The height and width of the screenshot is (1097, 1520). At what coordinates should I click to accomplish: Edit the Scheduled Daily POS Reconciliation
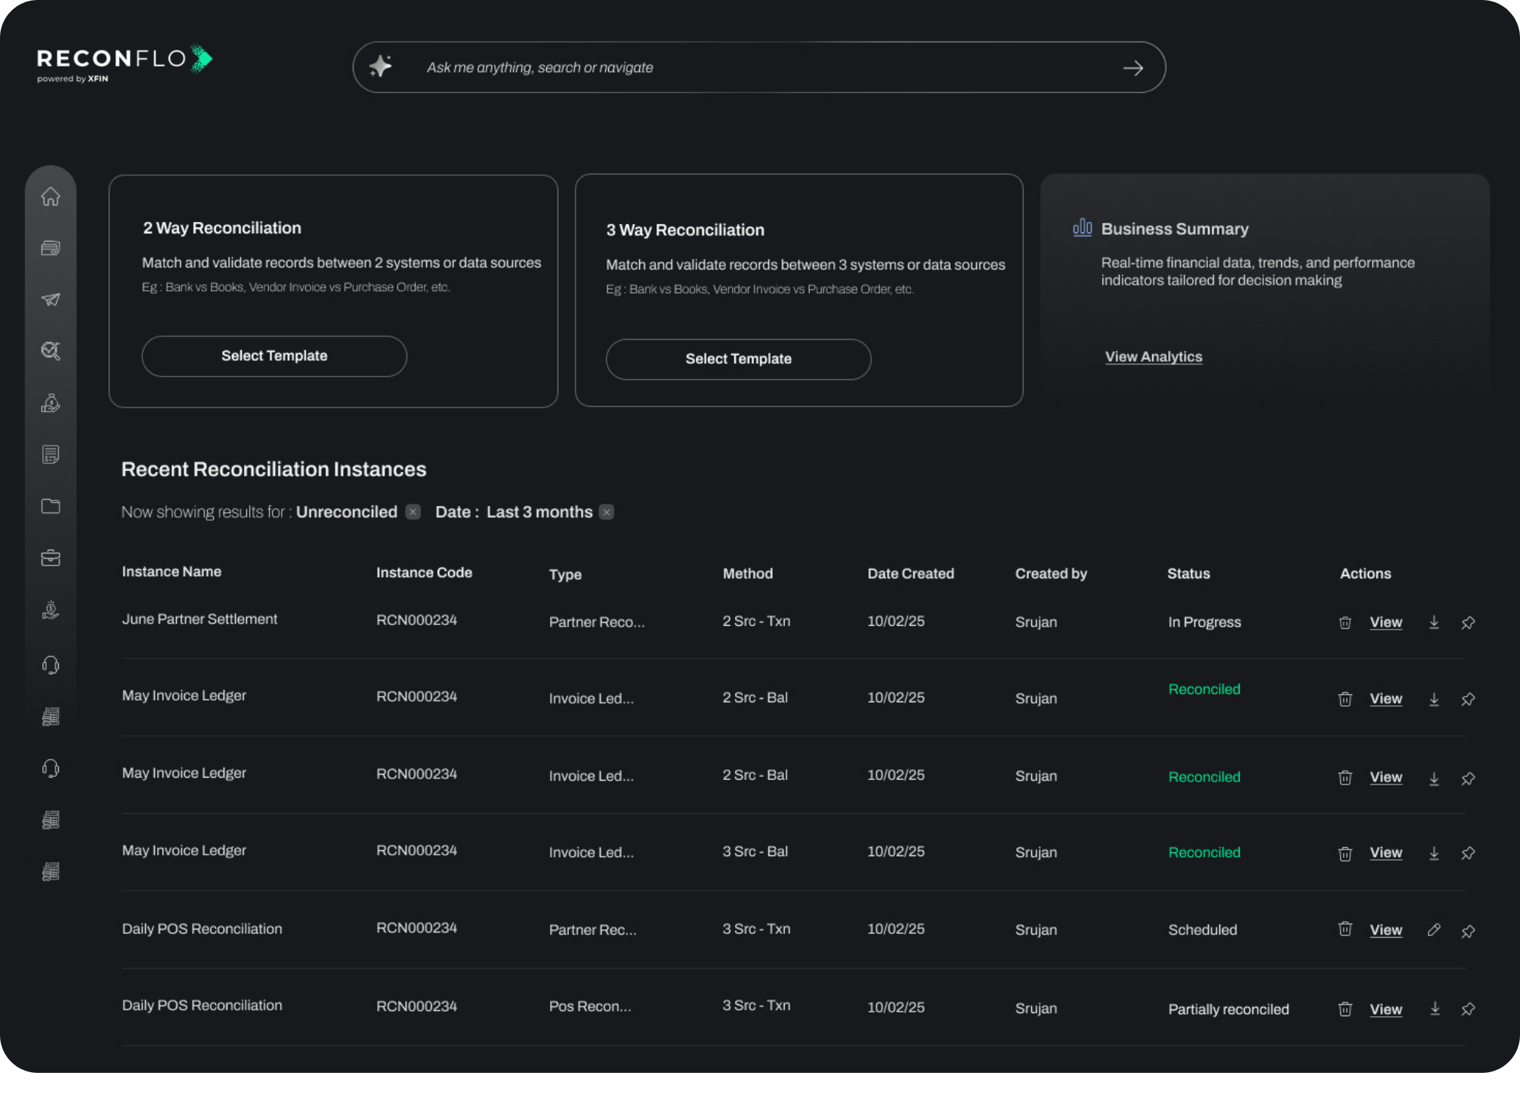(x=1434, y=930)
